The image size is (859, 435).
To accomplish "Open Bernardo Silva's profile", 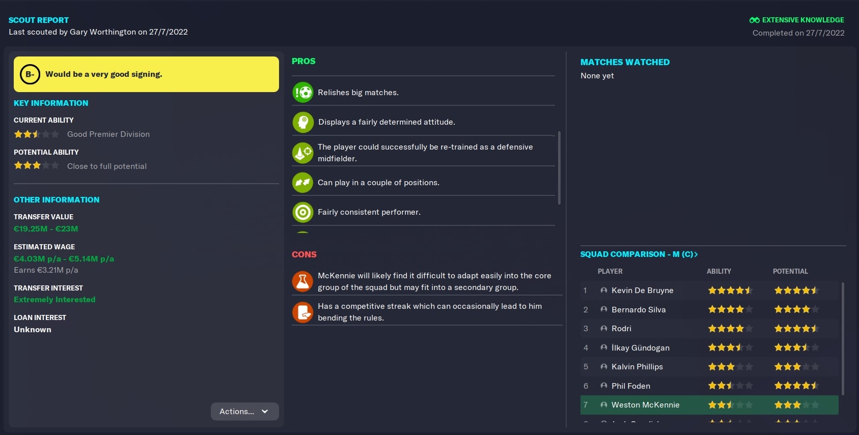I will pos(639,309).
